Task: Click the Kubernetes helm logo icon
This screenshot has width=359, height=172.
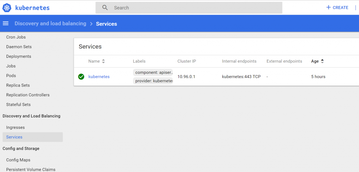Action: 7,8
